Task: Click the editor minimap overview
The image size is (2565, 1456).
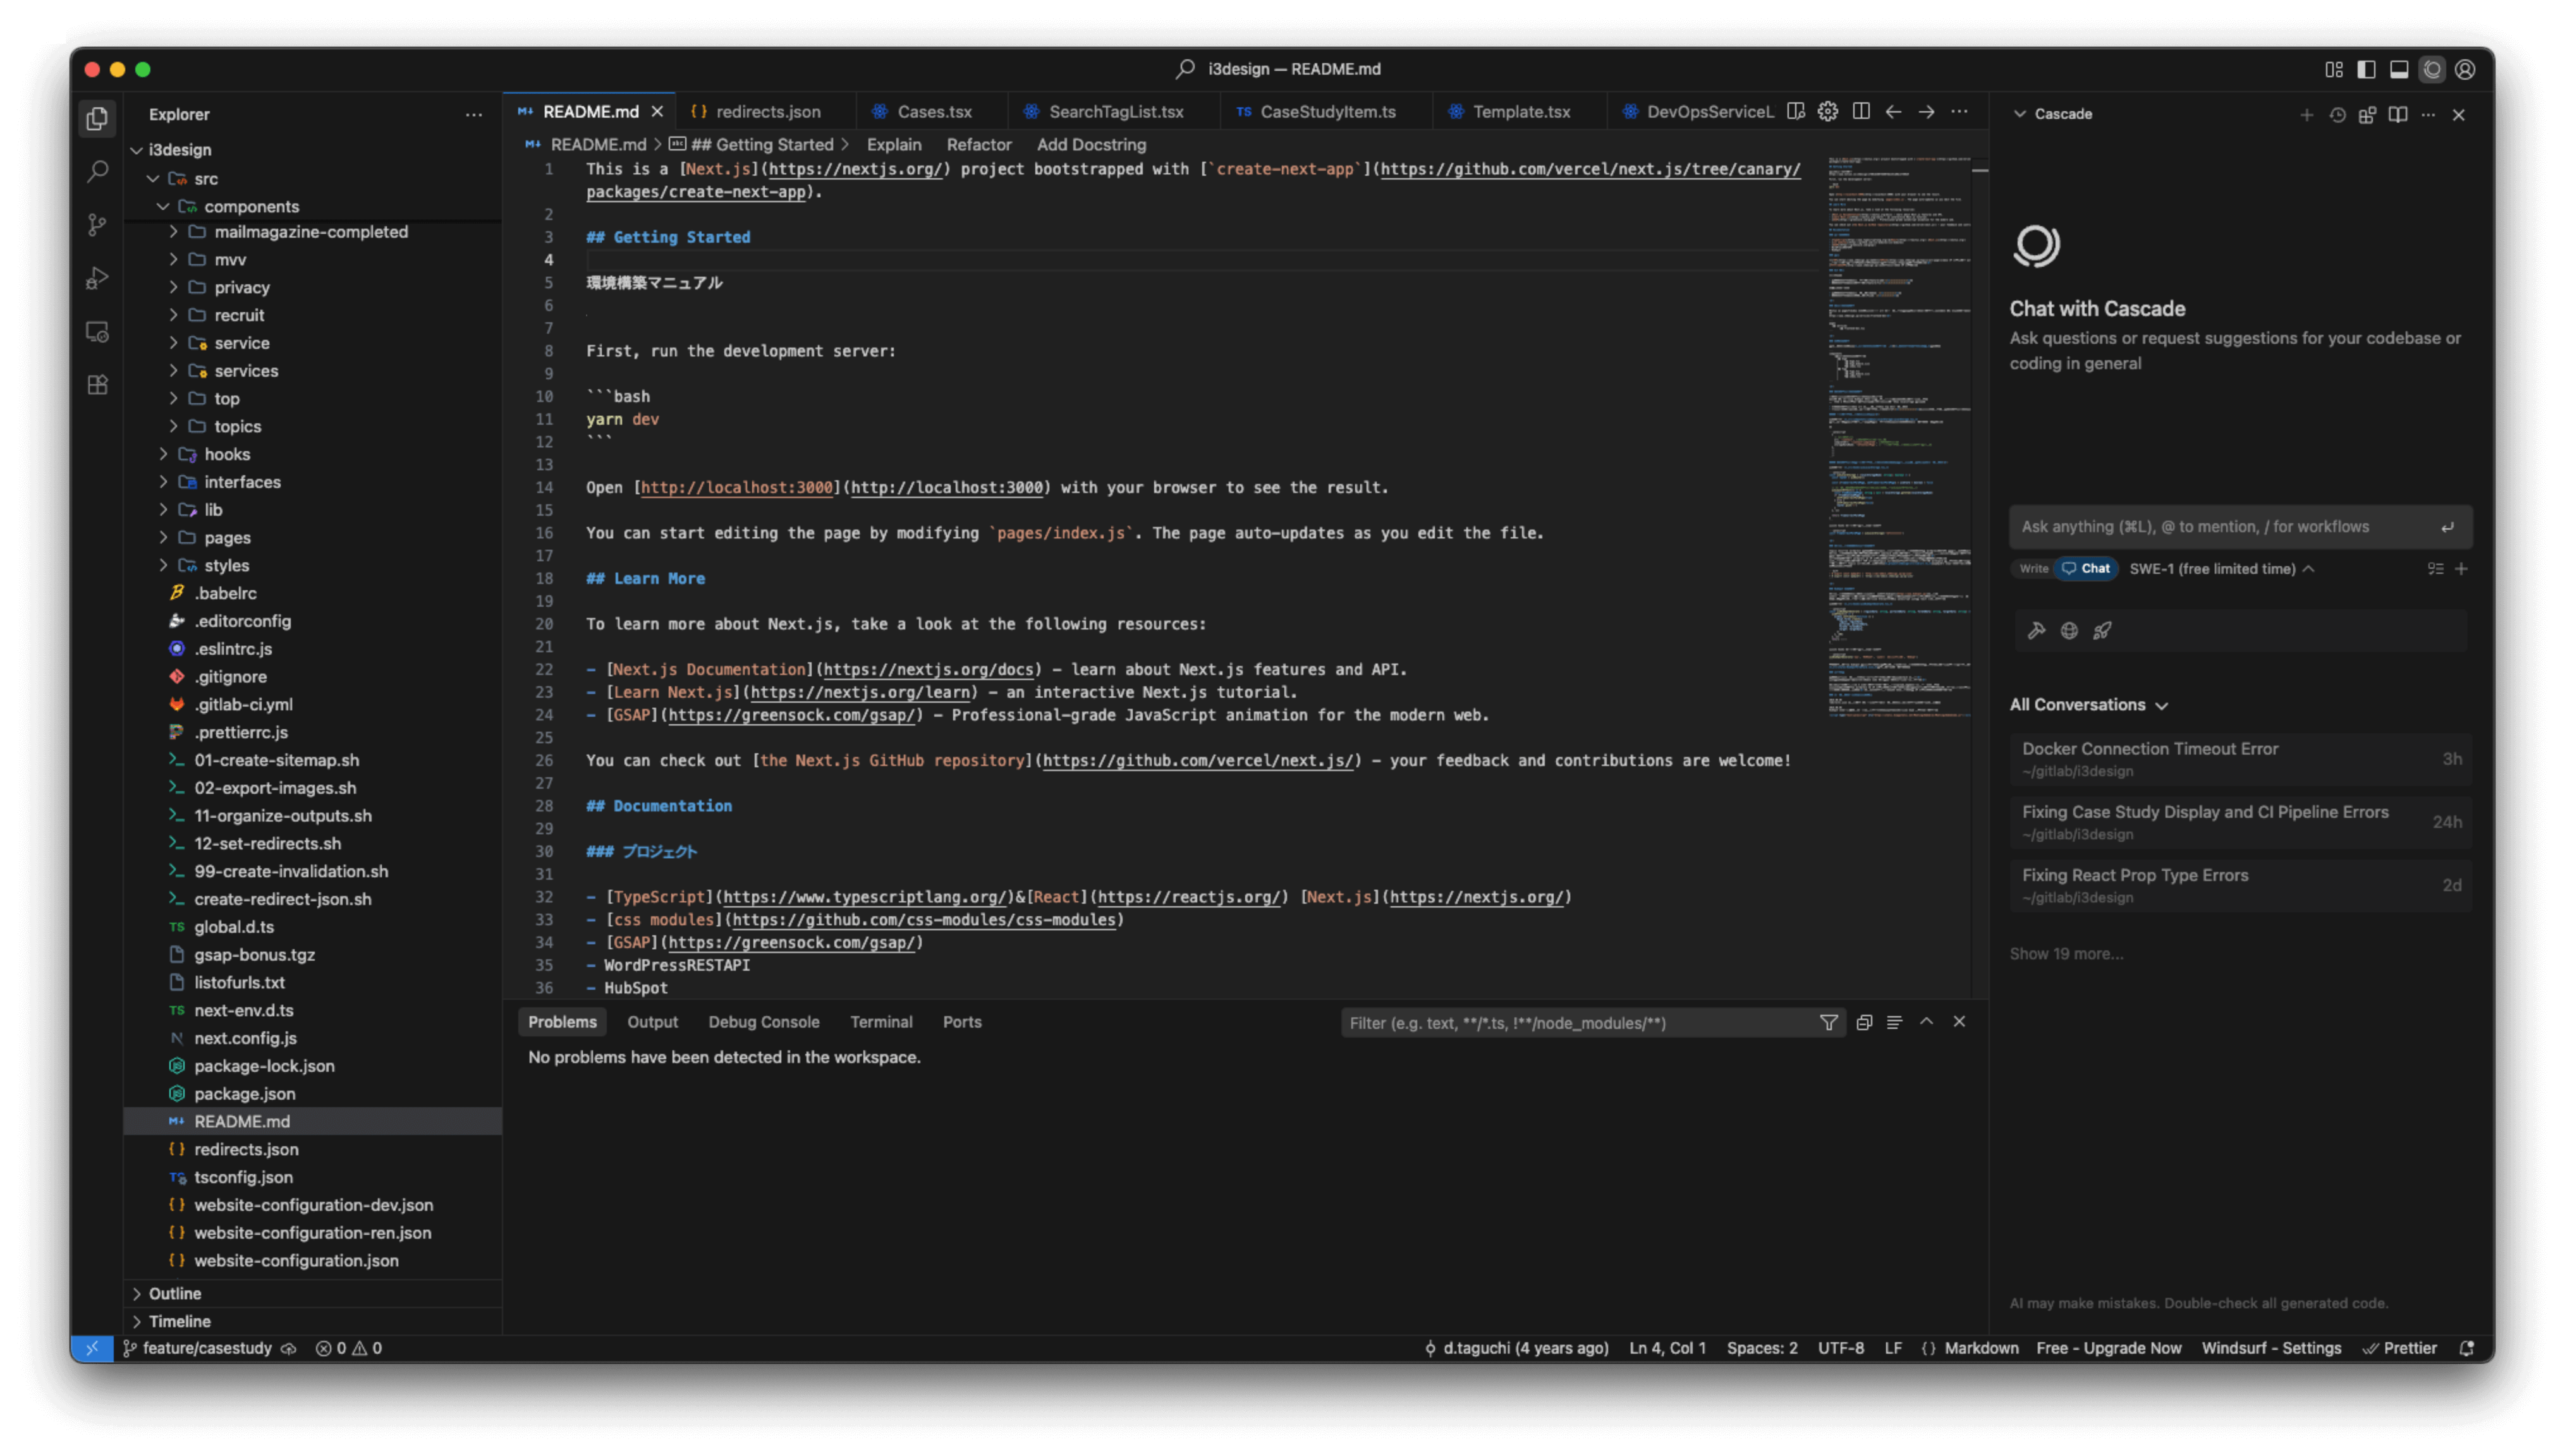Action: point(1898,437)
